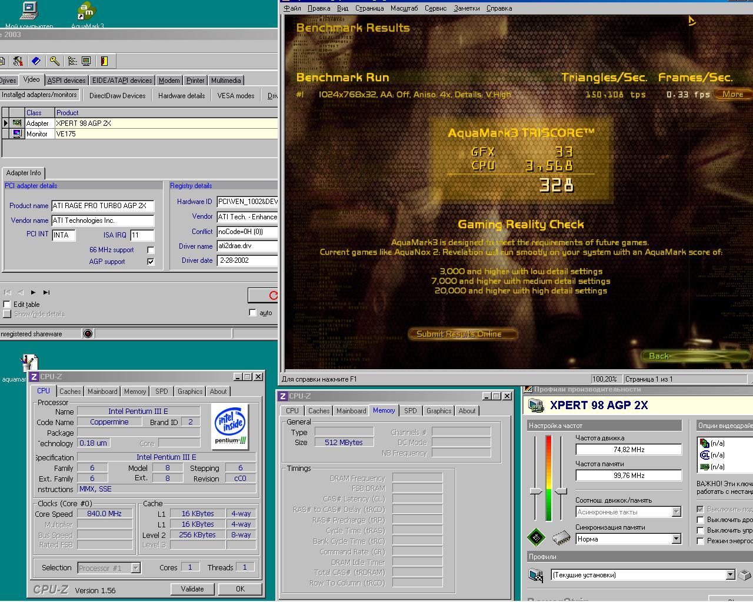Screen dimensions: 753x602
Task: Click the profile monitor flag icon
Action: coord(536,575)
